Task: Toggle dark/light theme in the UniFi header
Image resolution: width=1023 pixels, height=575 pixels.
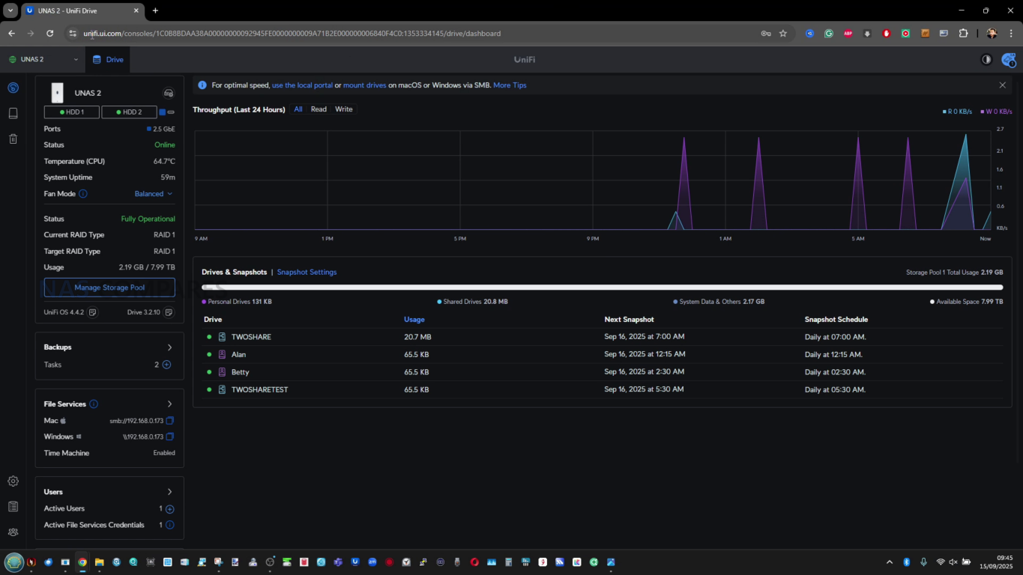Action: click(986, 60)
